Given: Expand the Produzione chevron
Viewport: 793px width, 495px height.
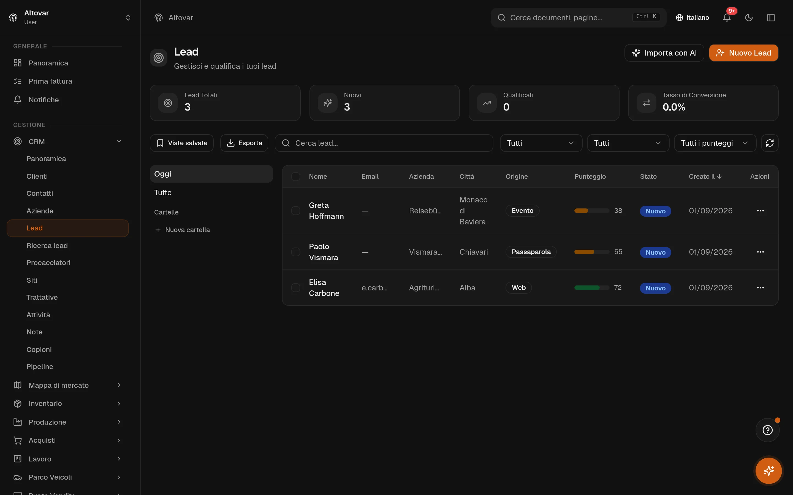Looking at the screenshot, I should 119,422.
